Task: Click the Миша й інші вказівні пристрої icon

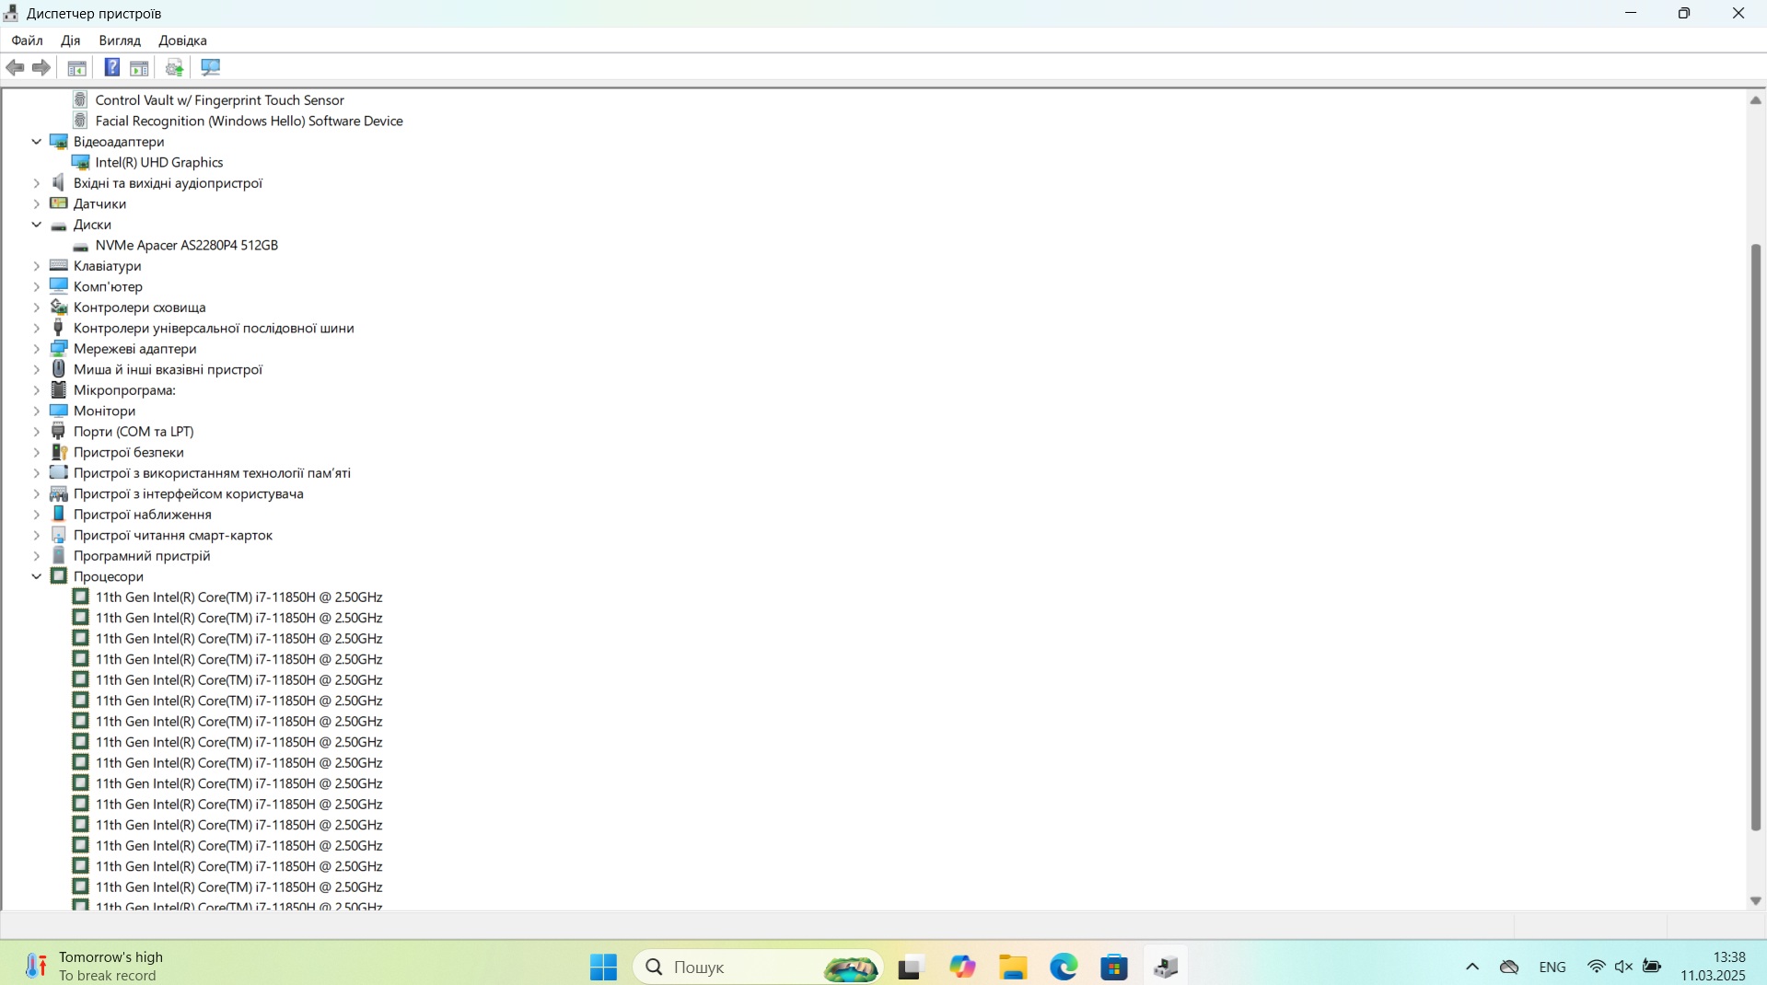Action: click(x=59, y=369)
